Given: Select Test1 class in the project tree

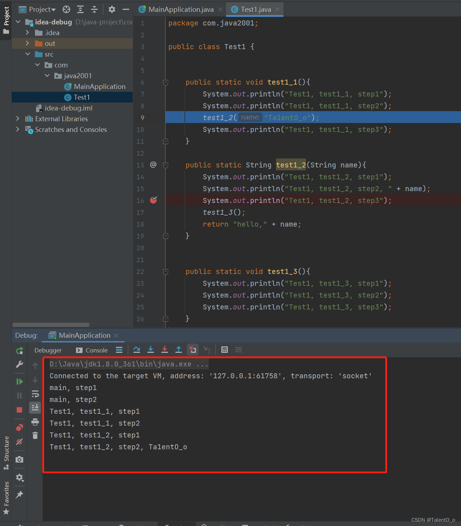Looking at the screenshot, I should pos(77,97).
